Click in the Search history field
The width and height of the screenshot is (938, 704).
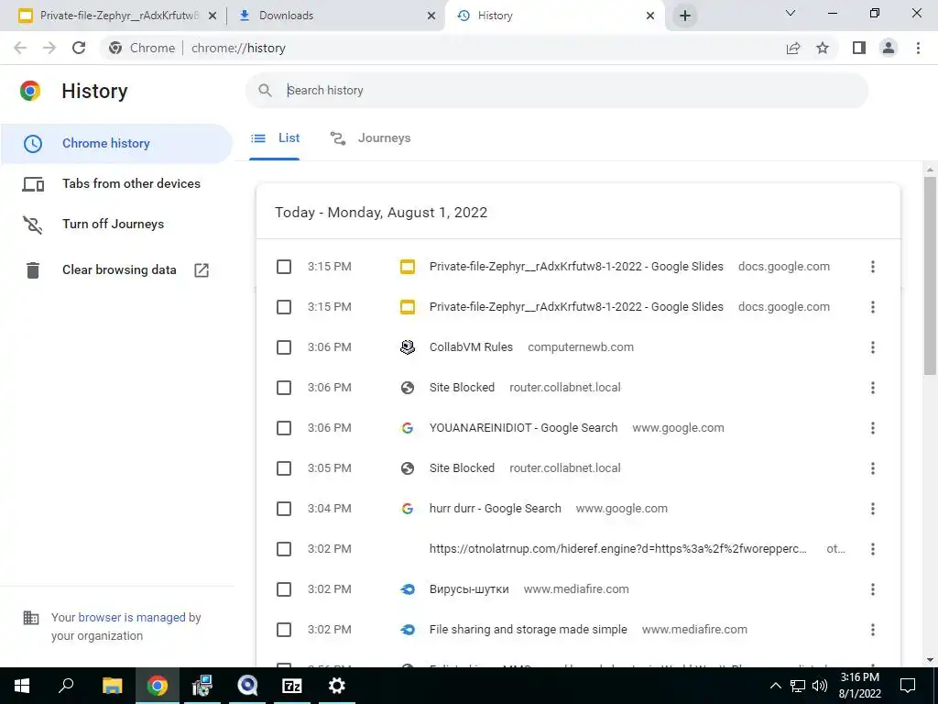click(556, 91)
